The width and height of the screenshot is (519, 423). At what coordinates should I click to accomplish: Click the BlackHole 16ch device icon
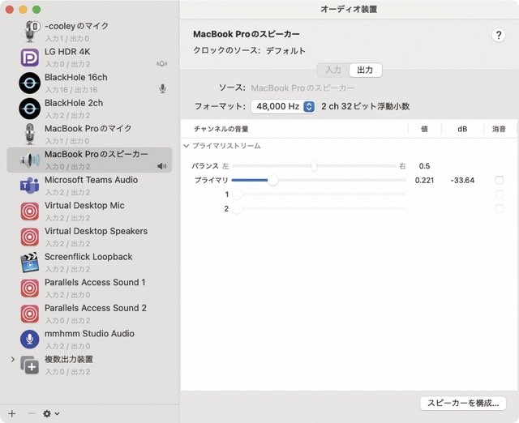(30, 83)
